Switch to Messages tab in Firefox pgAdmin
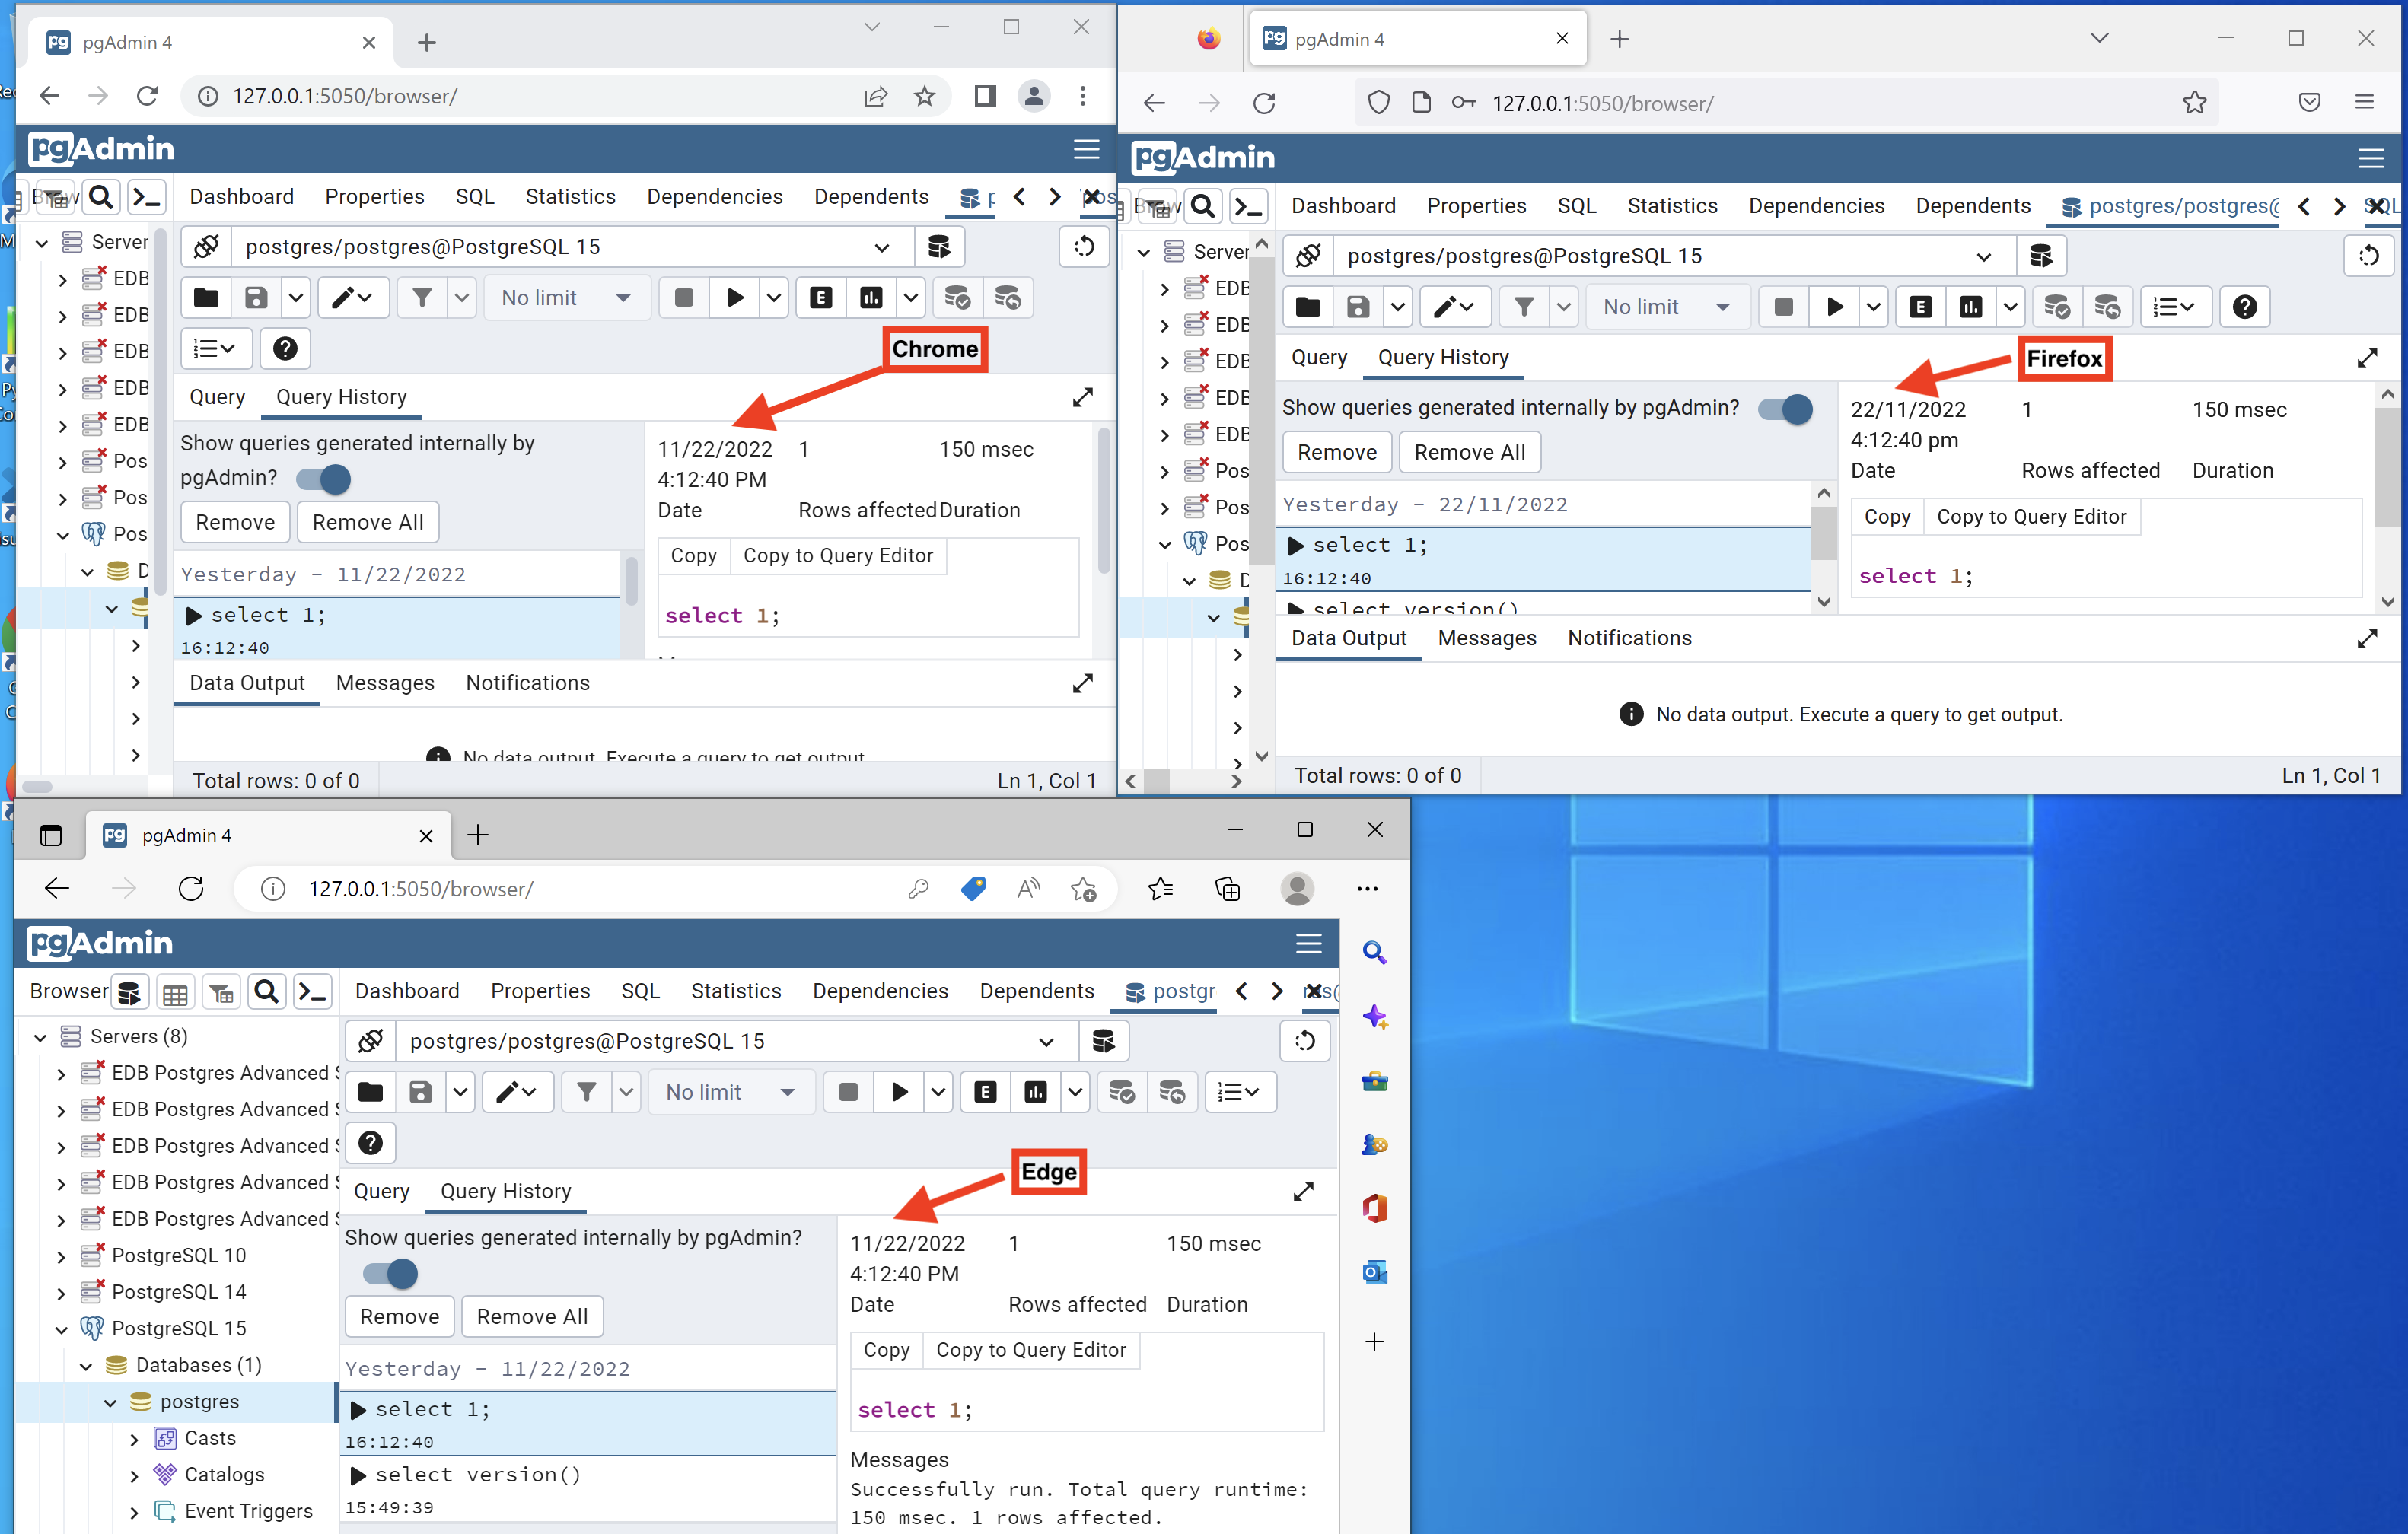The height and width of the screenshot is (1534, 2408). (x=1486, y=638)
